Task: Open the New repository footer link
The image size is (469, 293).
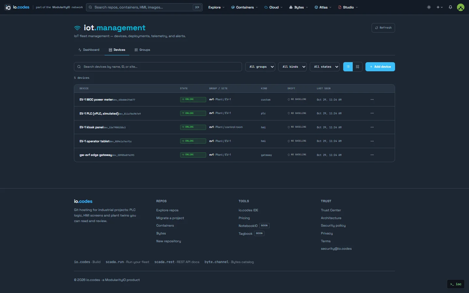Action: tap(168, 241)
